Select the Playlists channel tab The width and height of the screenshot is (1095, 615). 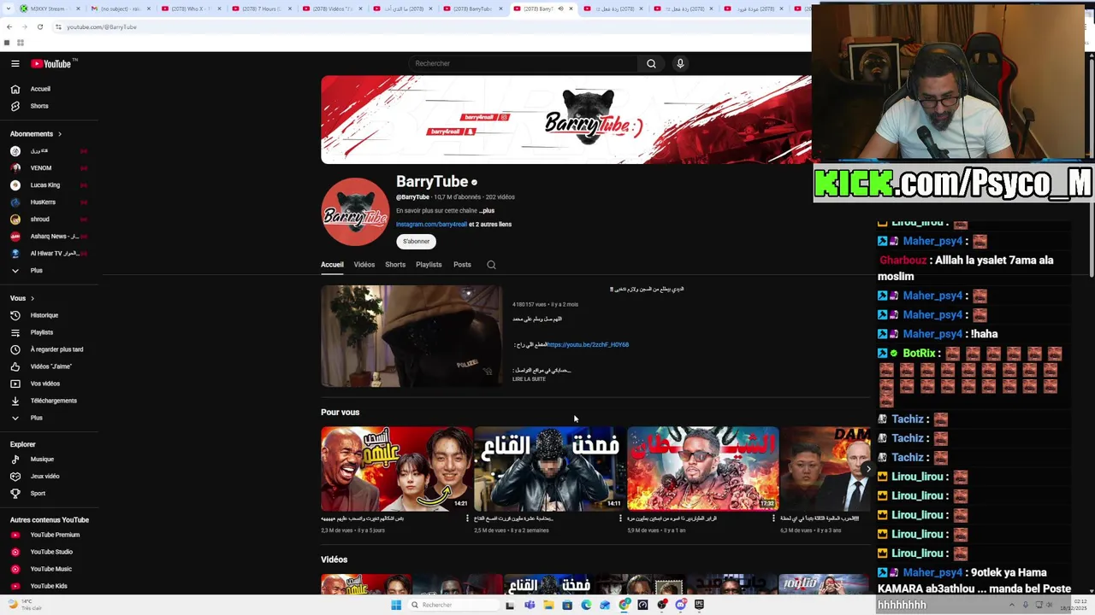[x=429, y=265]
